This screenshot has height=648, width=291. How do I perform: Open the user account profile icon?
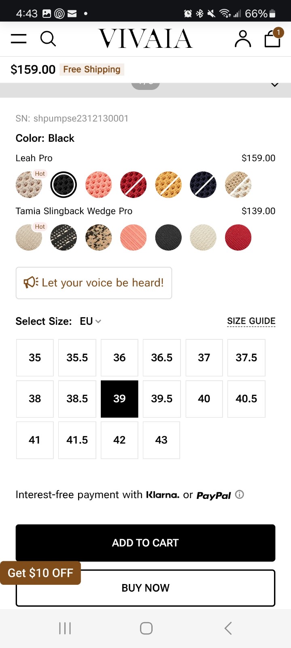coord(243,39)
